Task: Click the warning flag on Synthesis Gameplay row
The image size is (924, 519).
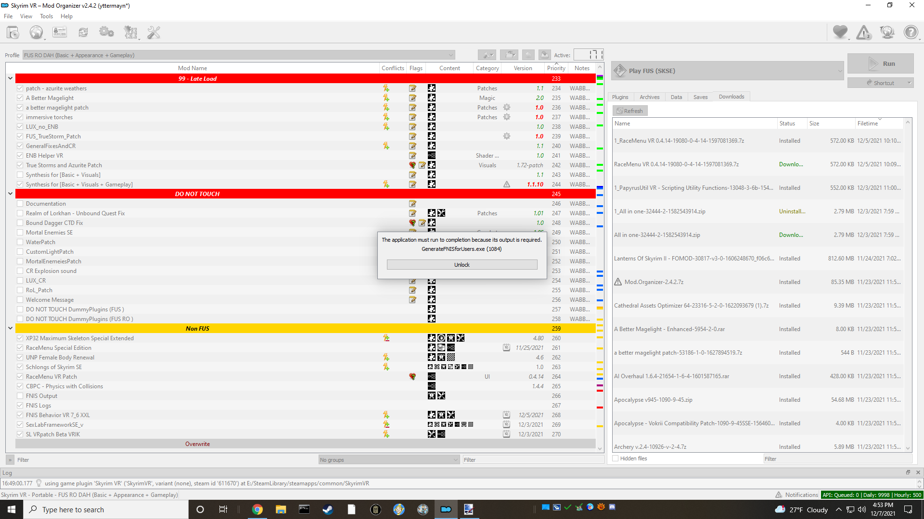Action: tap(507, 185)
